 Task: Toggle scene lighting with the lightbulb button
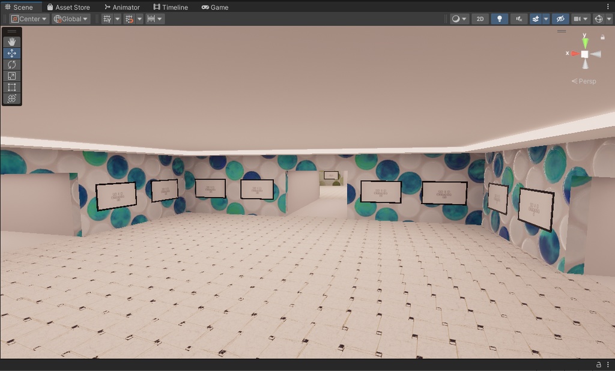click(499, 19)
